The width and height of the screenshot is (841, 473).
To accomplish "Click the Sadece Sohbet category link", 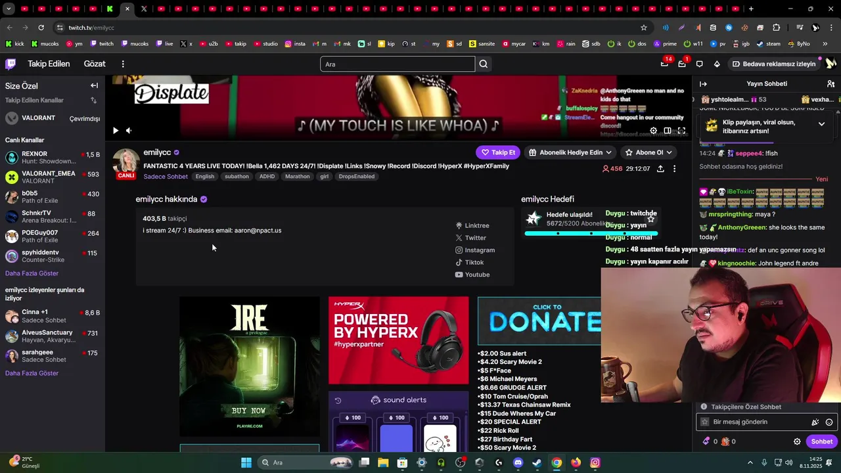I will click(166, 177).
